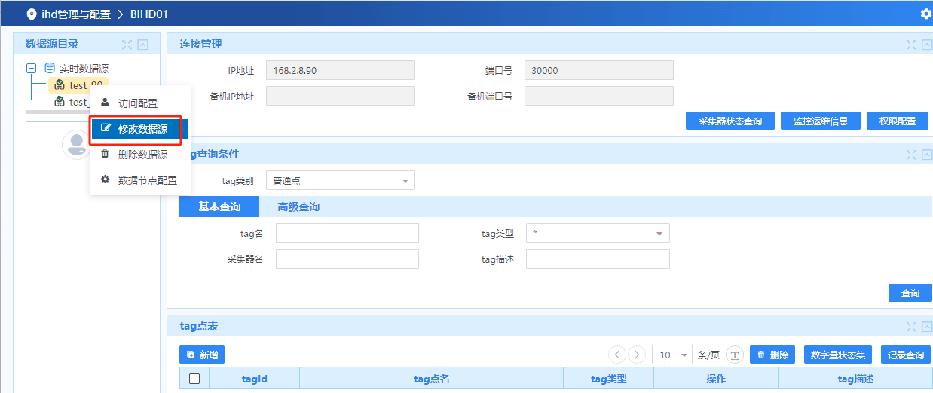
Task: Click the 新增 button
Action: point(202,355)
